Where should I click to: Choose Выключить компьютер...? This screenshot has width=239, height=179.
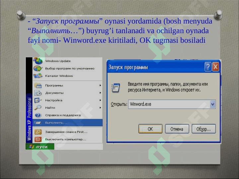pos(67,139)
